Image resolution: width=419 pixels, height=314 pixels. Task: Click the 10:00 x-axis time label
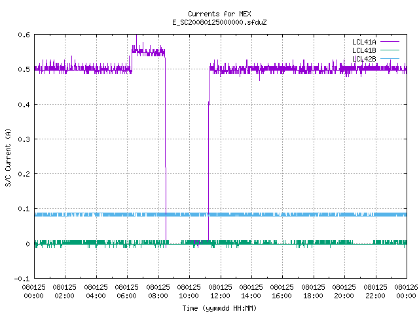(189, 296)
